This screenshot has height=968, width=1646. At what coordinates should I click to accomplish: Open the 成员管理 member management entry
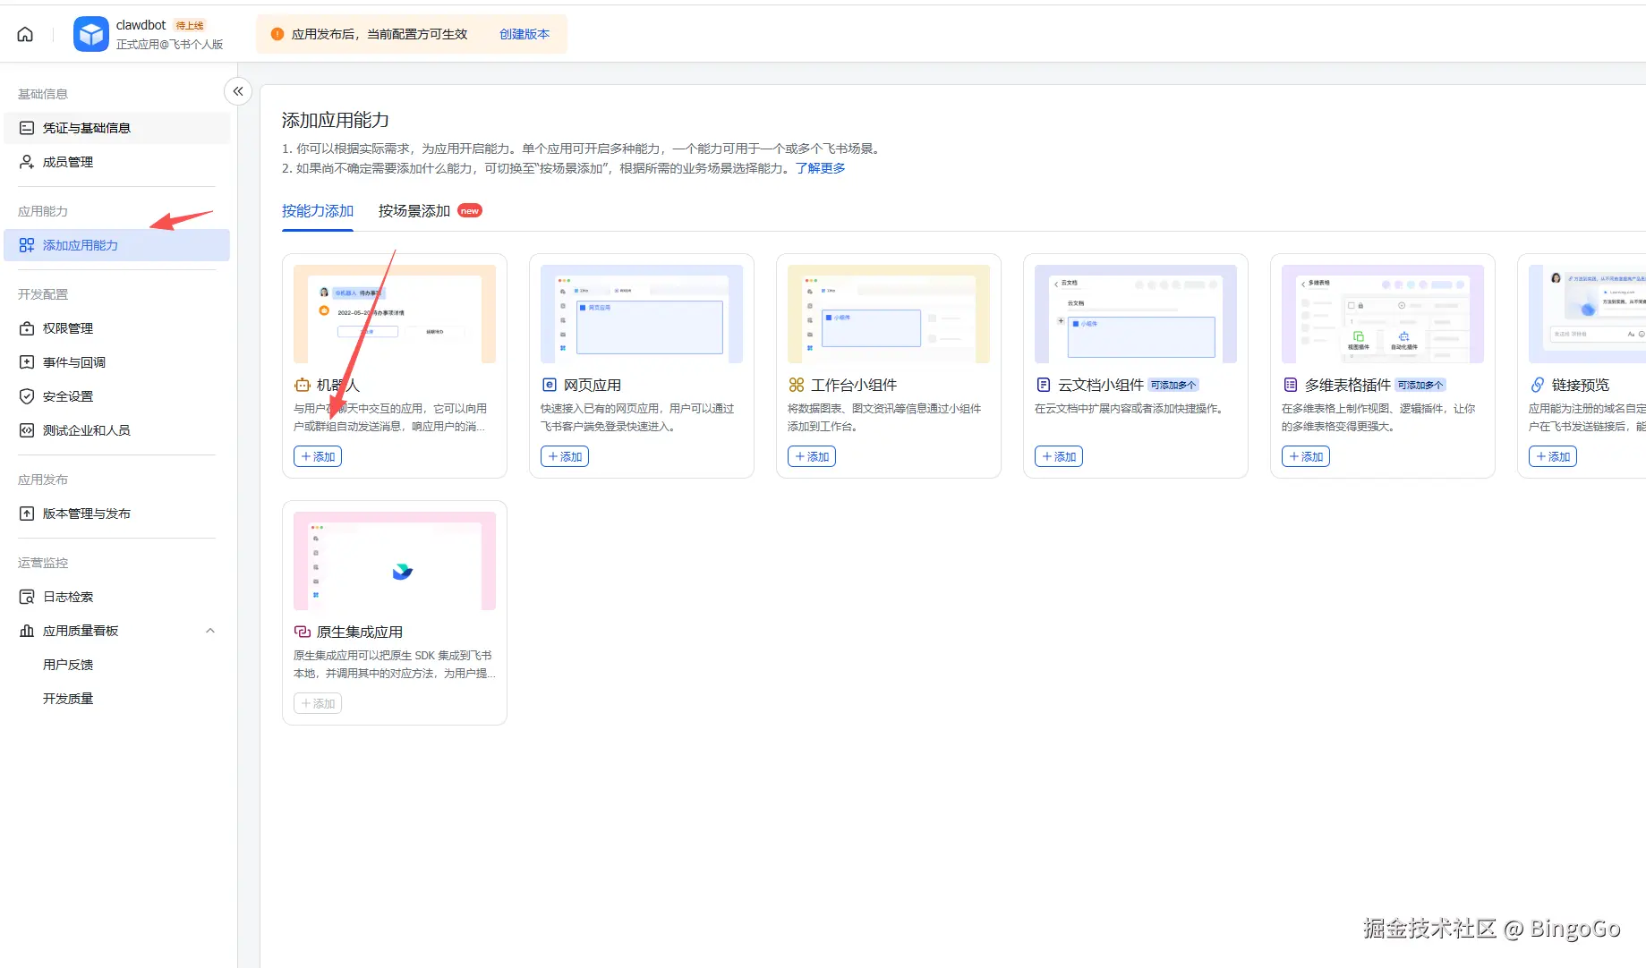(69, 162)
